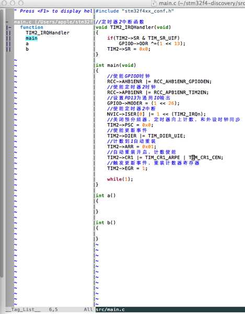245x314 pixels.
Task: Click the main.c document icon in title bar
Action: 154,3
